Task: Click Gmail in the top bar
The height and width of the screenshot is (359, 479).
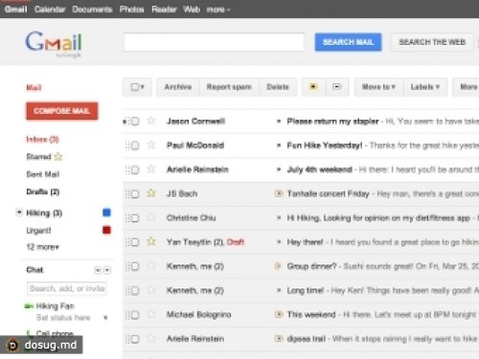Action: pyautogui.click(x=15, y=10)
